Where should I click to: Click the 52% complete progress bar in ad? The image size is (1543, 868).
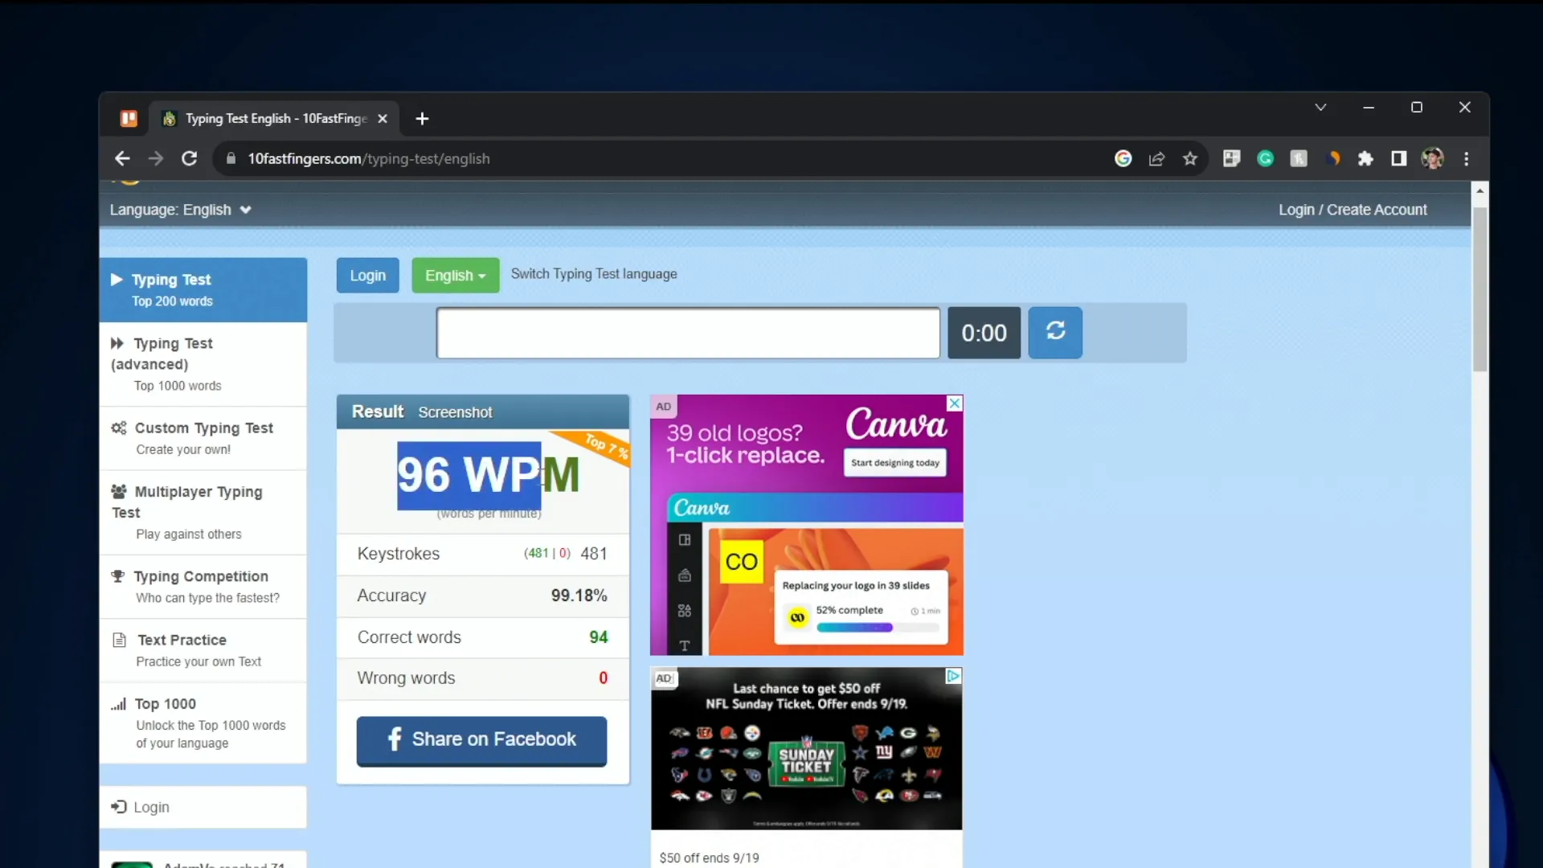tap(878, 628)
